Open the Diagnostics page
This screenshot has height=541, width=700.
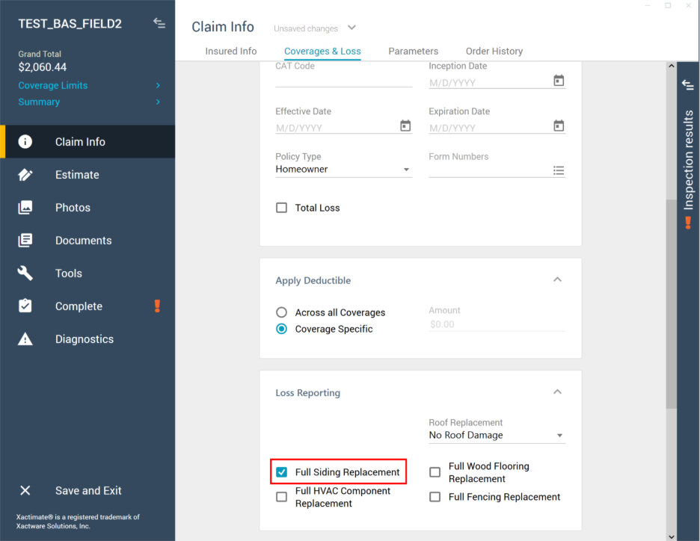pos(84,339)
